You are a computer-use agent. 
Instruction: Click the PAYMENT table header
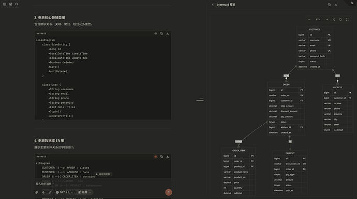tap(290, 153)
